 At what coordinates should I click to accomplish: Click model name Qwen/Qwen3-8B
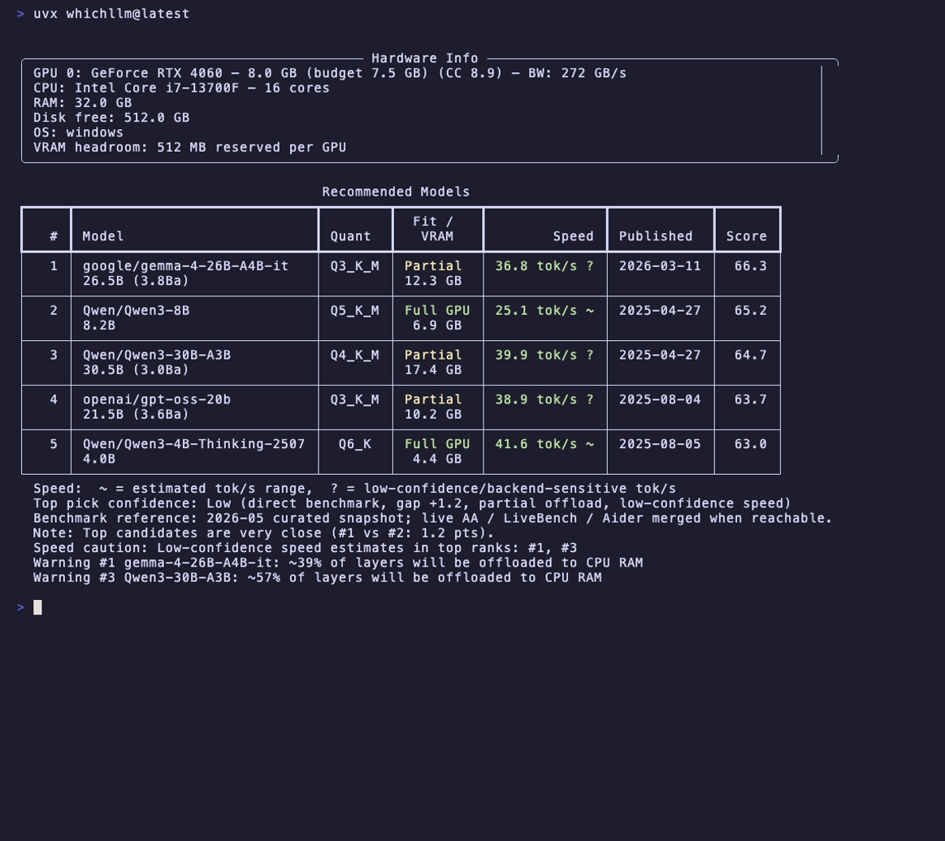(x=137, y=311)
